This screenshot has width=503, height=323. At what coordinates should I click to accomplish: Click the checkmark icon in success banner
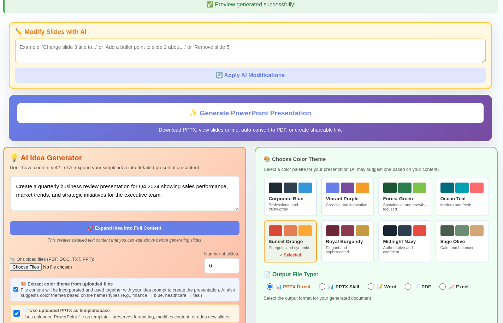[210, 4]
